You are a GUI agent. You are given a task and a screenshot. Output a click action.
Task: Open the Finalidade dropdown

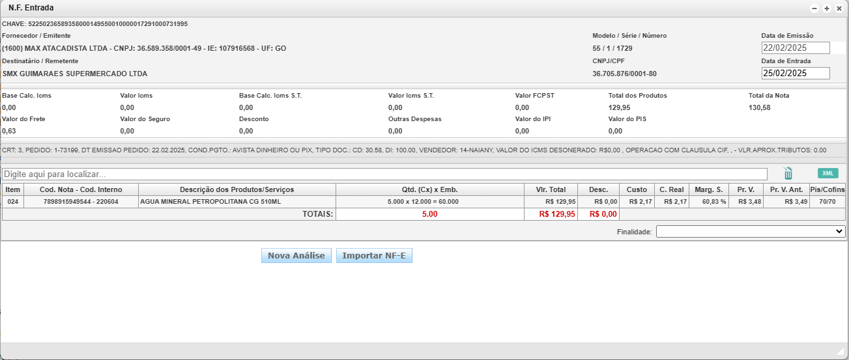(750, 231)
